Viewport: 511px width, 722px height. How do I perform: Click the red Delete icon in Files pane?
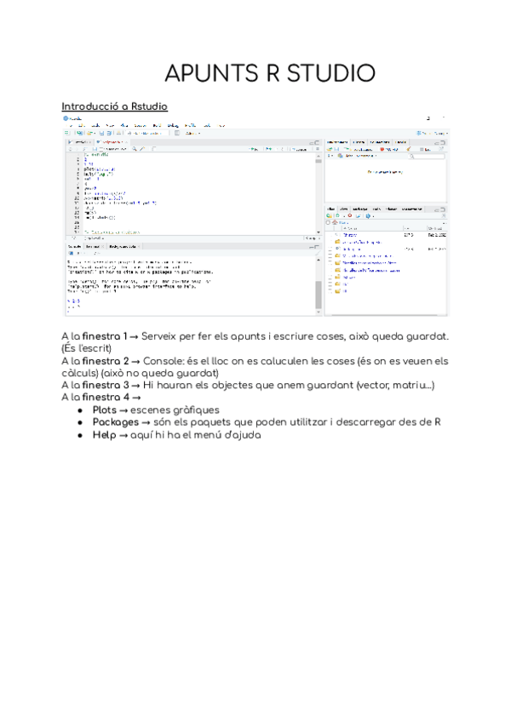coord(350,216)
